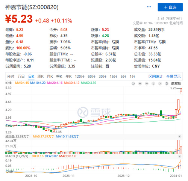
Task: Open the three-dot more options menu
Action: point(149,7)
